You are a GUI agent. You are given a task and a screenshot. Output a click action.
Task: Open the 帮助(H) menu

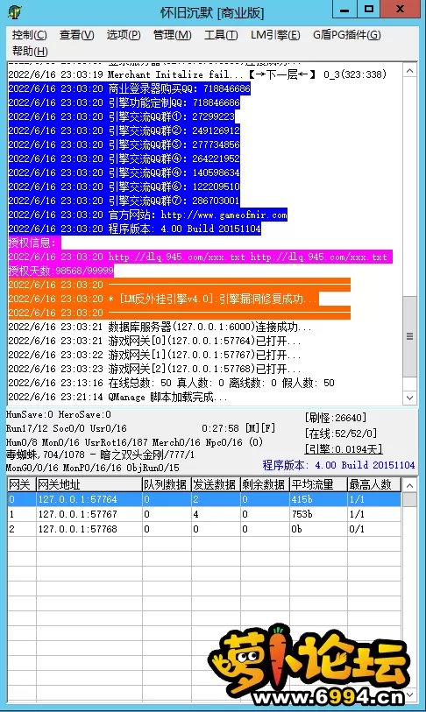tap(30, 52)
